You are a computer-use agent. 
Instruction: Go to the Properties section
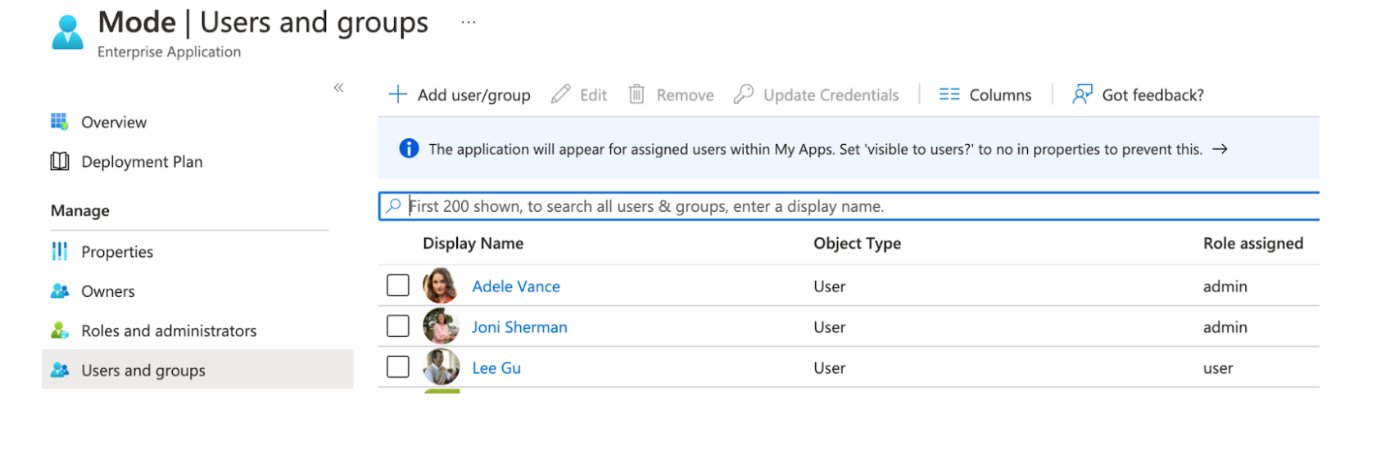(117, 252)
